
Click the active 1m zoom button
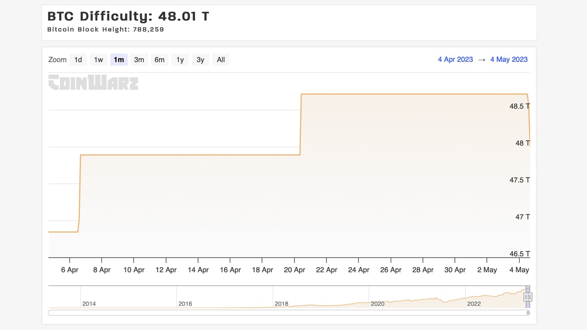tap(119, 60)
